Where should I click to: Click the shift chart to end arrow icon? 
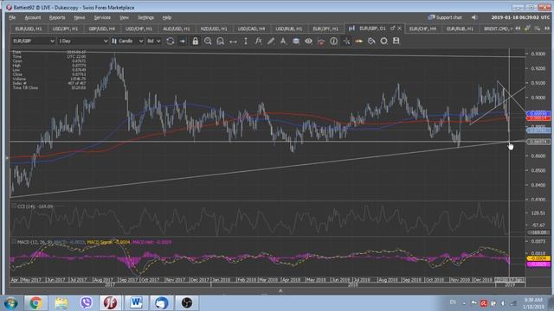(183, 41)
